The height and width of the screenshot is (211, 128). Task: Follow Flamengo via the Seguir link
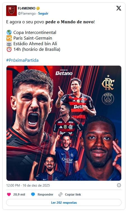click(x=43, y=13)
